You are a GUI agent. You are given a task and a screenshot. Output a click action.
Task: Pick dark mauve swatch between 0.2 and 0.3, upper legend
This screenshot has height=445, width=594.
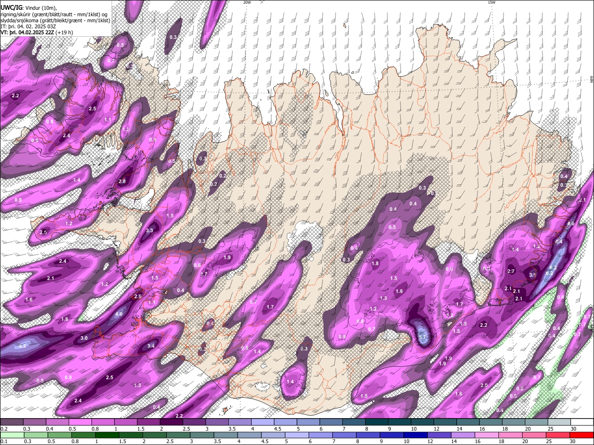pyautogui.click(x=12, y=422)
